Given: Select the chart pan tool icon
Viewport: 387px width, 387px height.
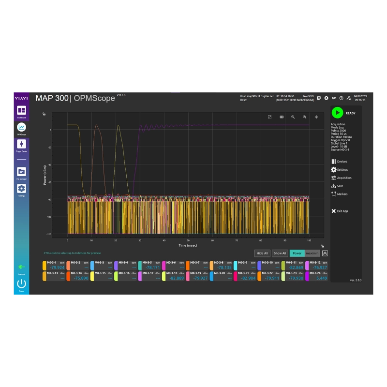Looking at the screenshot, I should coord(316,117).
